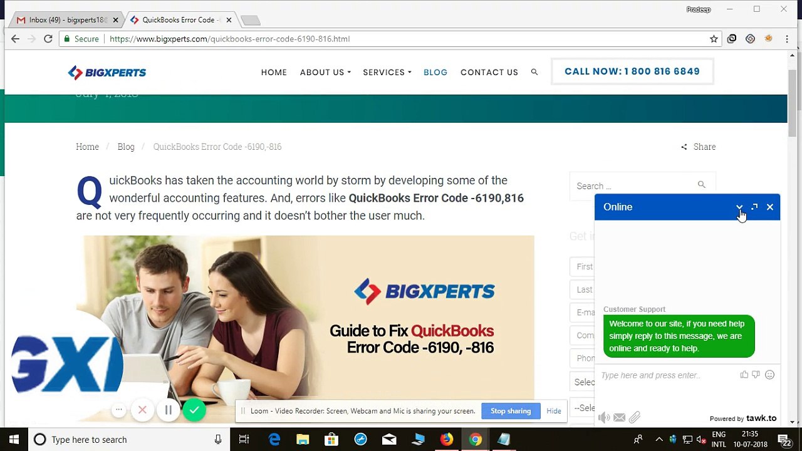
Task: Go to HOME in navigation
Action: [x=274, y=72]
